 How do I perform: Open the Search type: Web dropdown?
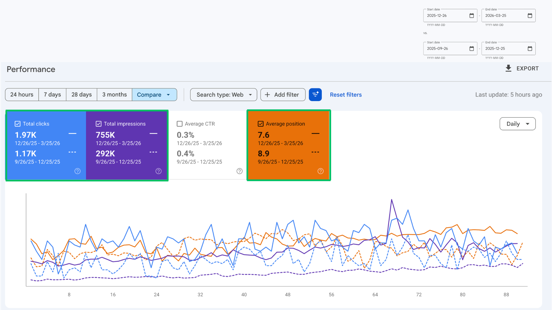(224, 95)
